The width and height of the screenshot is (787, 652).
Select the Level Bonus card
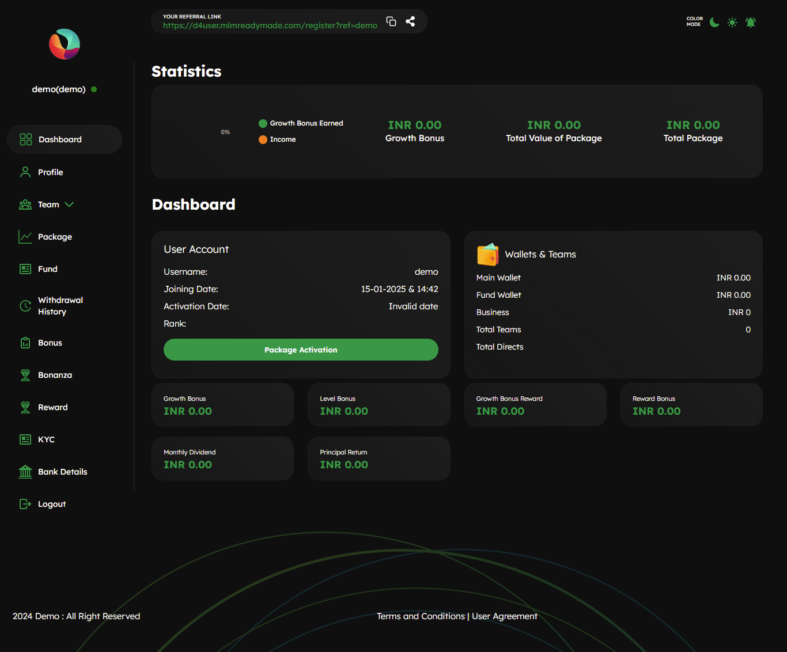click(379, 405)
